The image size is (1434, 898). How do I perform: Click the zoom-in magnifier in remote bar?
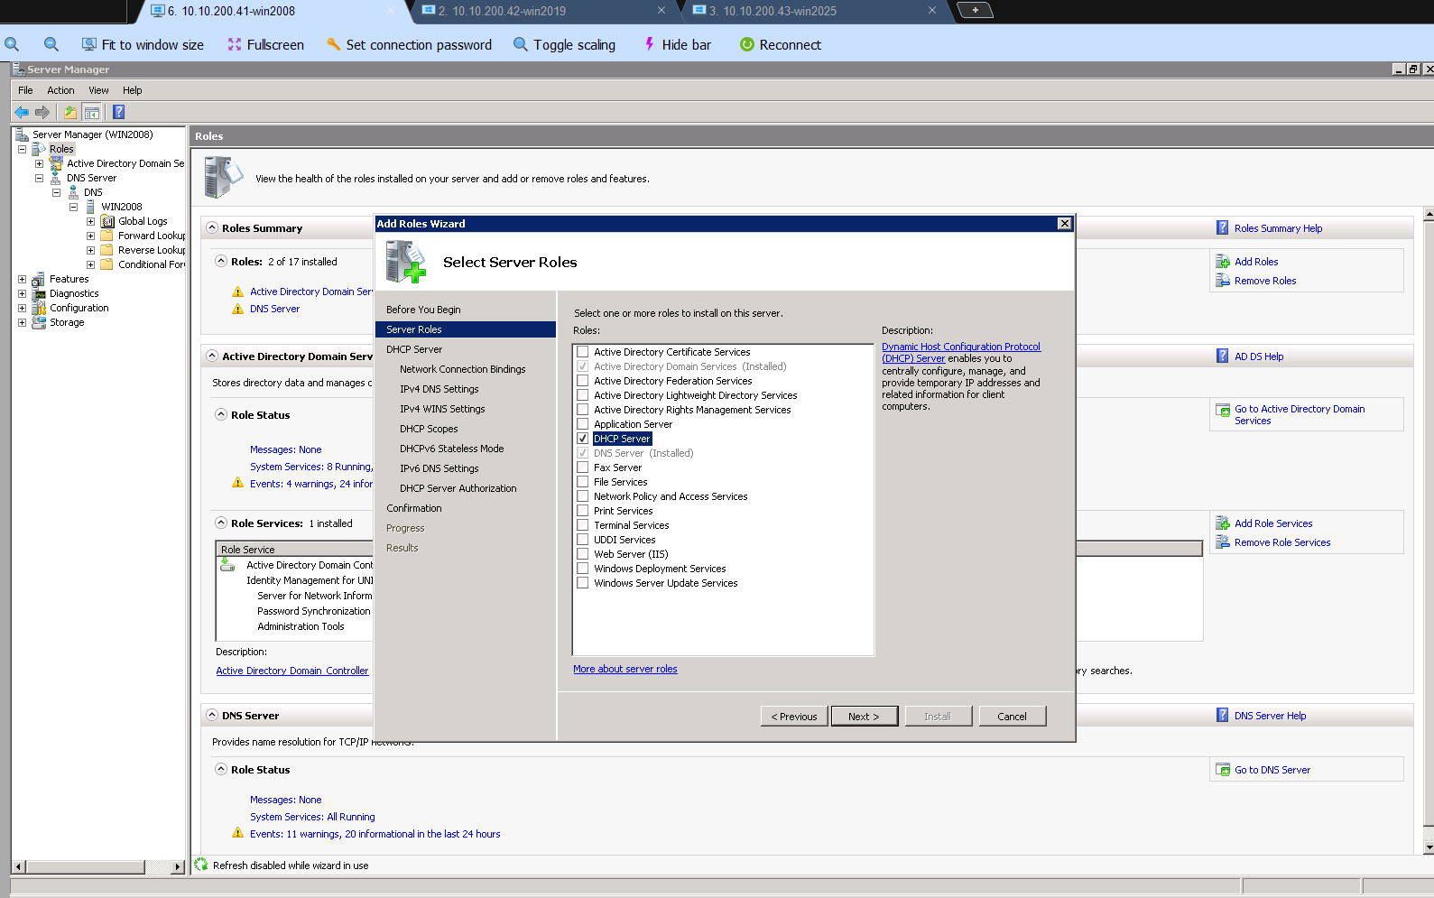pos(12,44)
